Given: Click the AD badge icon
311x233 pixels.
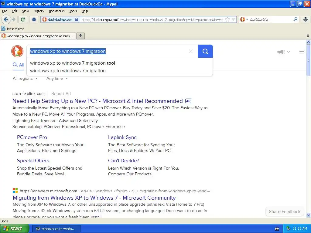Looking at the screenshot, I should pos(188,101).
